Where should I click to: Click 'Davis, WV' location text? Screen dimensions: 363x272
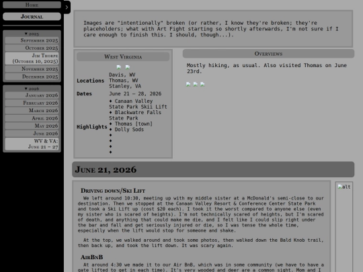click(x=122, y=75)
